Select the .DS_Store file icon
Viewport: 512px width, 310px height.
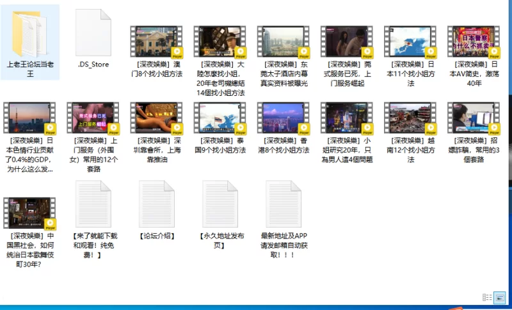click(x=93, y=33)
